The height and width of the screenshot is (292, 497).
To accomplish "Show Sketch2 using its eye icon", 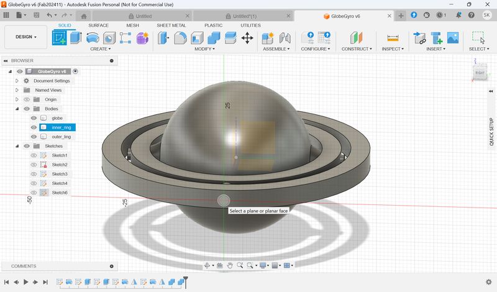I will pos(34,165).
